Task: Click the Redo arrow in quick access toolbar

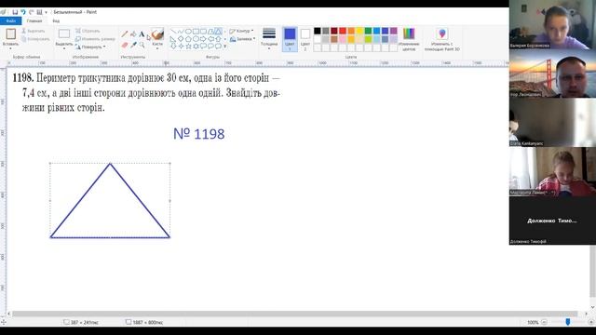Action: (x=31, y=12)
